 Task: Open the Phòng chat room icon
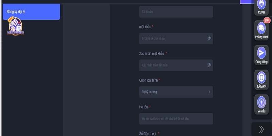click(261, 28)
